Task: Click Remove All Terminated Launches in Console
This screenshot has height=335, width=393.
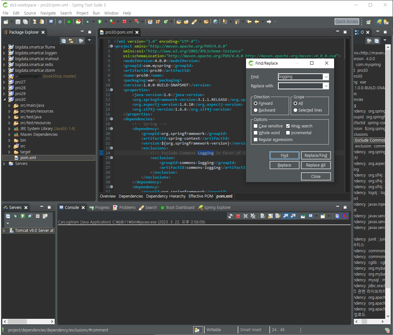Action: pyautogui.click(x=253, y=216)
